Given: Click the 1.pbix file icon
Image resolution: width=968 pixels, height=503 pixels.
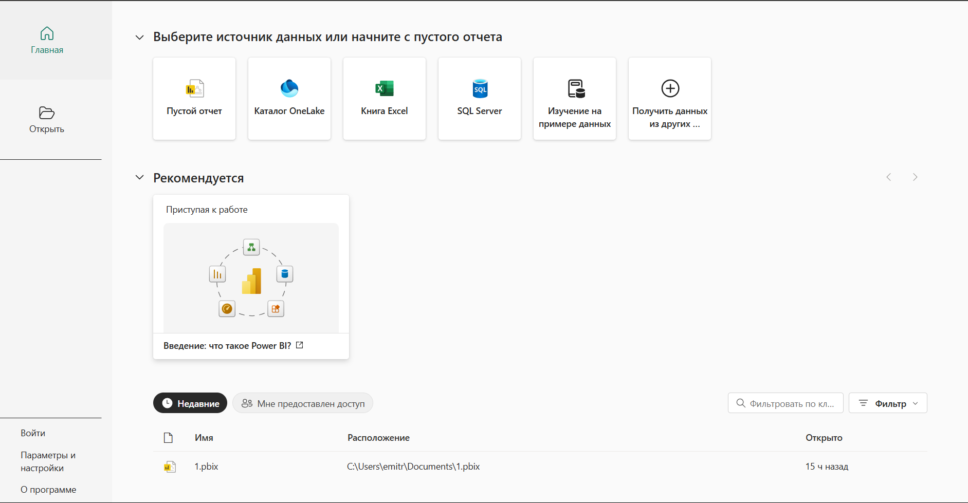Looking at the screenshot, I should tap(170, 467).
